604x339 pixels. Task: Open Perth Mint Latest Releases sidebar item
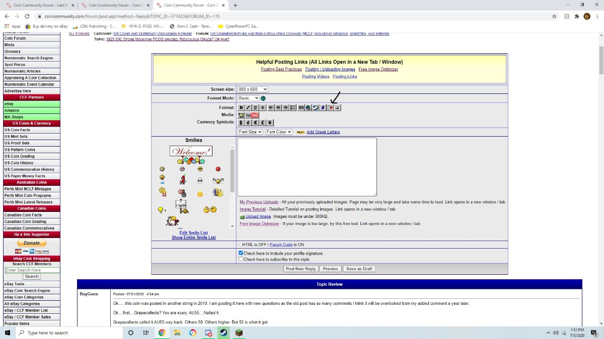point(28,202)
